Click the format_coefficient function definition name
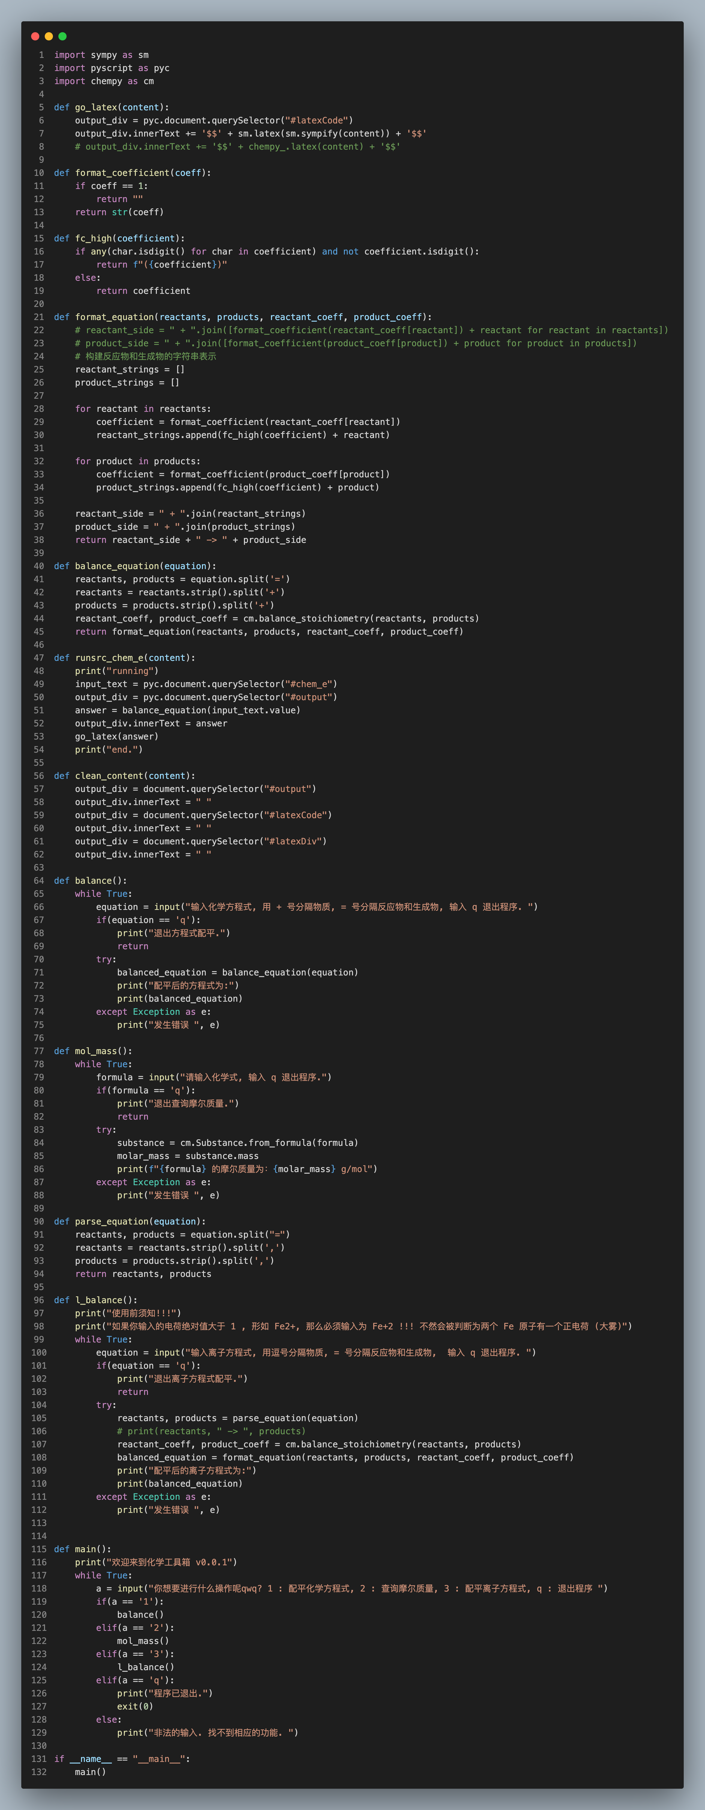 tap(122, 173)
